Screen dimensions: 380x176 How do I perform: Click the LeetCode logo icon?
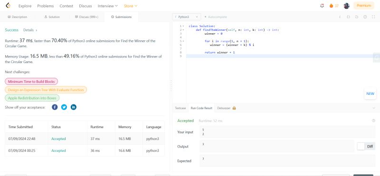pos(9,6)
